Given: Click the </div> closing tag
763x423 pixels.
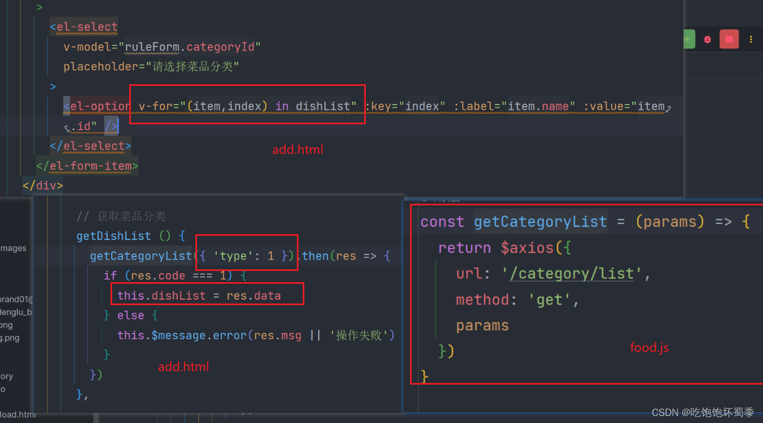Looking at the screenshot, I should pyautogui.click(x=43, y=186).
